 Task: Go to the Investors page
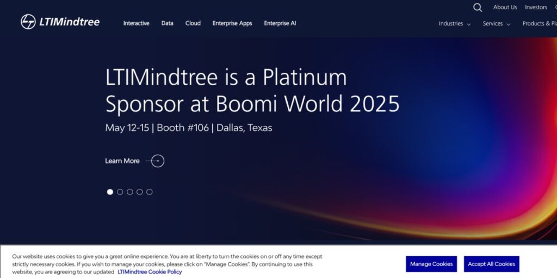tap(536, 8)
